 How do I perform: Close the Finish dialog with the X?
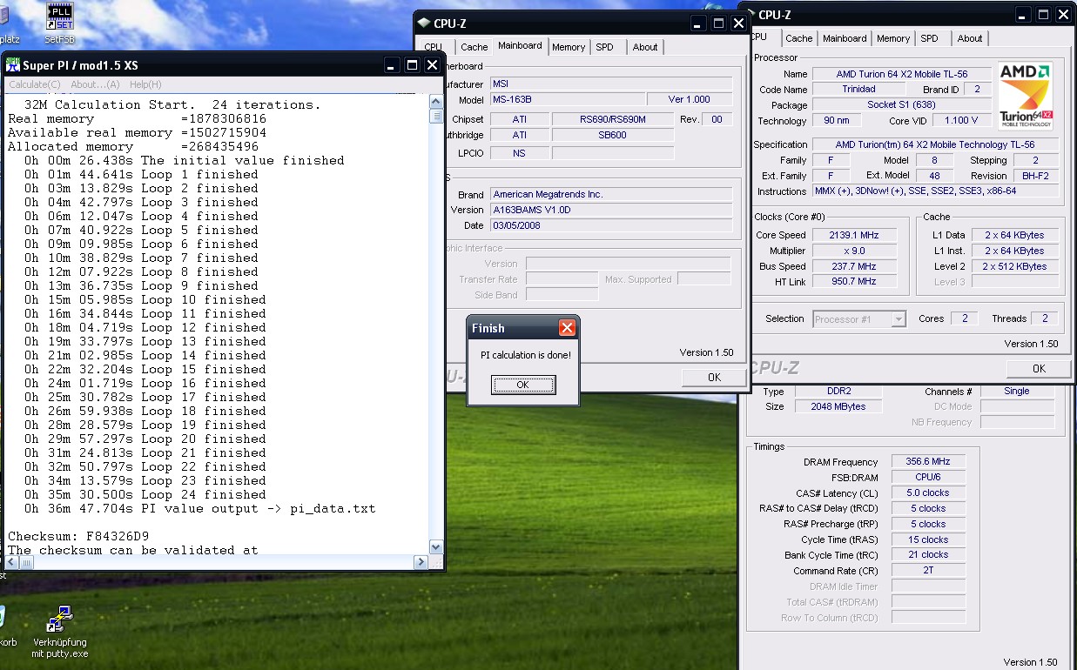click(x=567, y=328)
